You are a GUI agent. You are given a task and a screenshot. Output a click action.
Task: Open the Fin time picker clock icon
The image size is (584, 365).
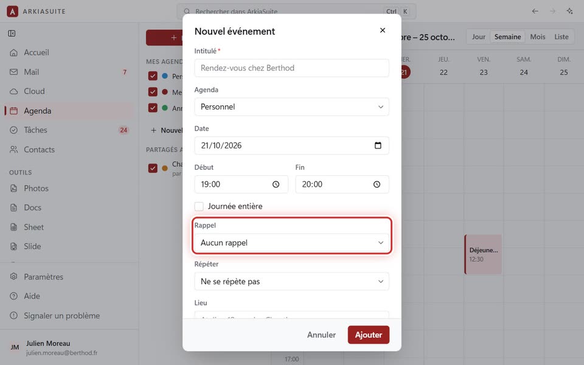pyautogui.click(x=377, y=184)
